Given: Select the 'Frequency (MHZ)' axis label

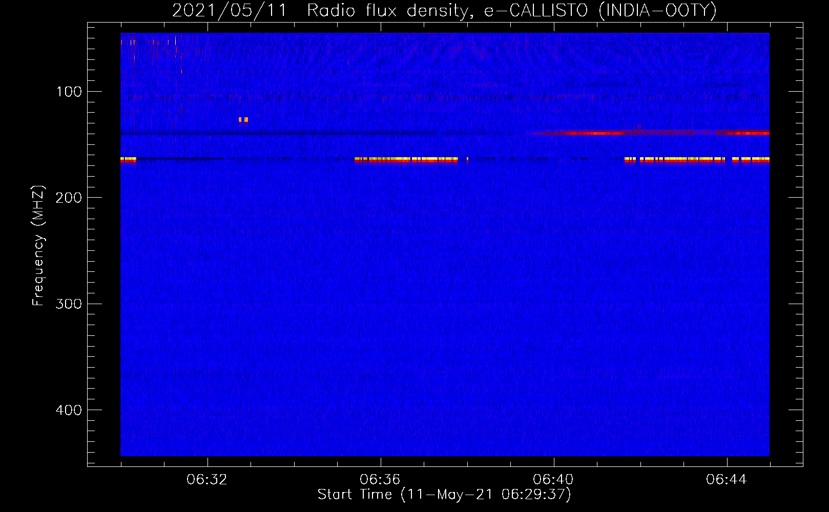Looking at the screenshot, I should (x=38, y=246).
